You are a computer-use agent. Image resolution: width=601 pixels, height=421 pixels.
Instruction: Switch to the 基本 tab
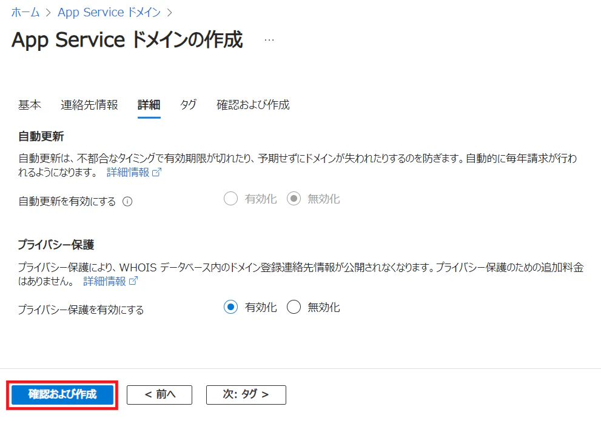click(30, 105)
